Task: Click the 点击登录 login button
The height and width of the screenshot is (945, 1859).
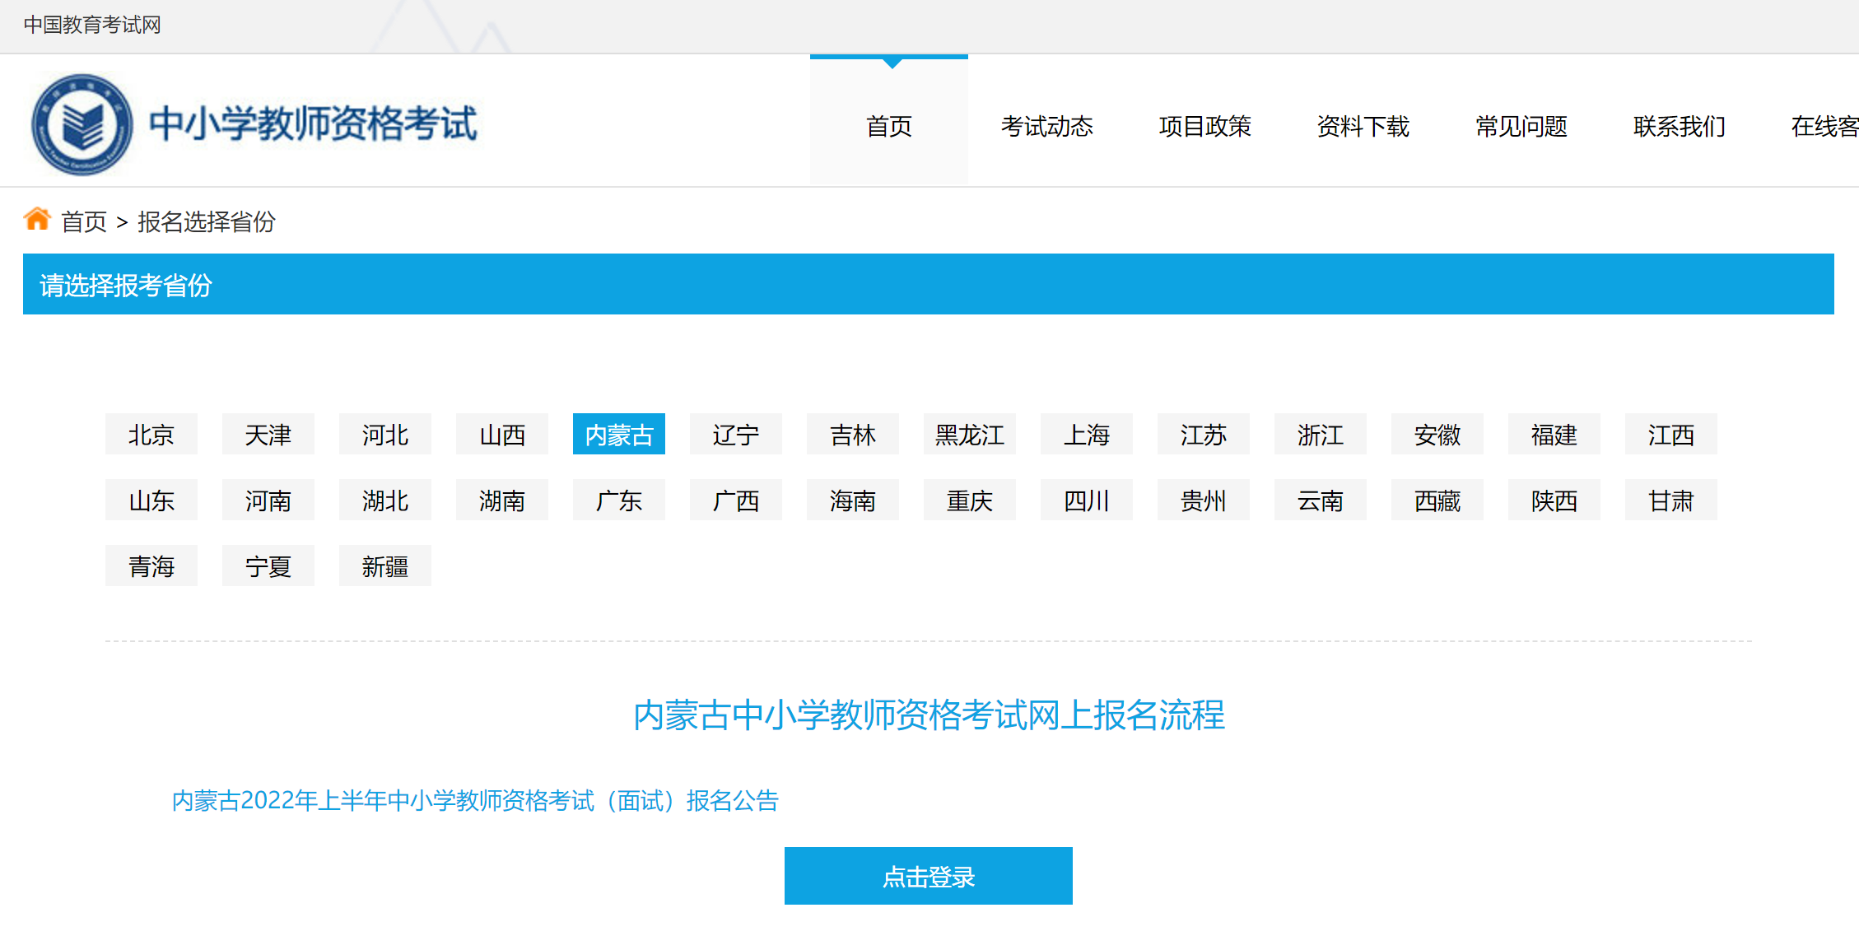Action: 928,877
